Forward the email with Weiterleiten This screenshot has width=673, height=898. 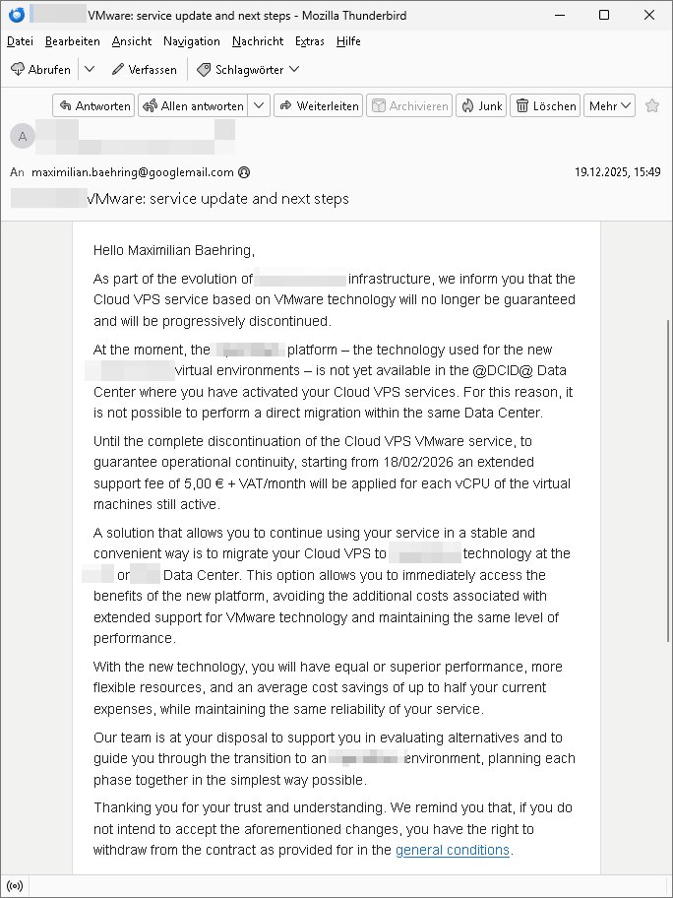[318, 106]
